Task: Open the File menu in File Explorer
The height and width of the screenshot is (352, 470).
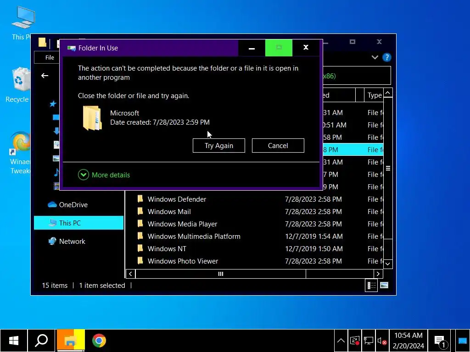Action: click(50, 57)
